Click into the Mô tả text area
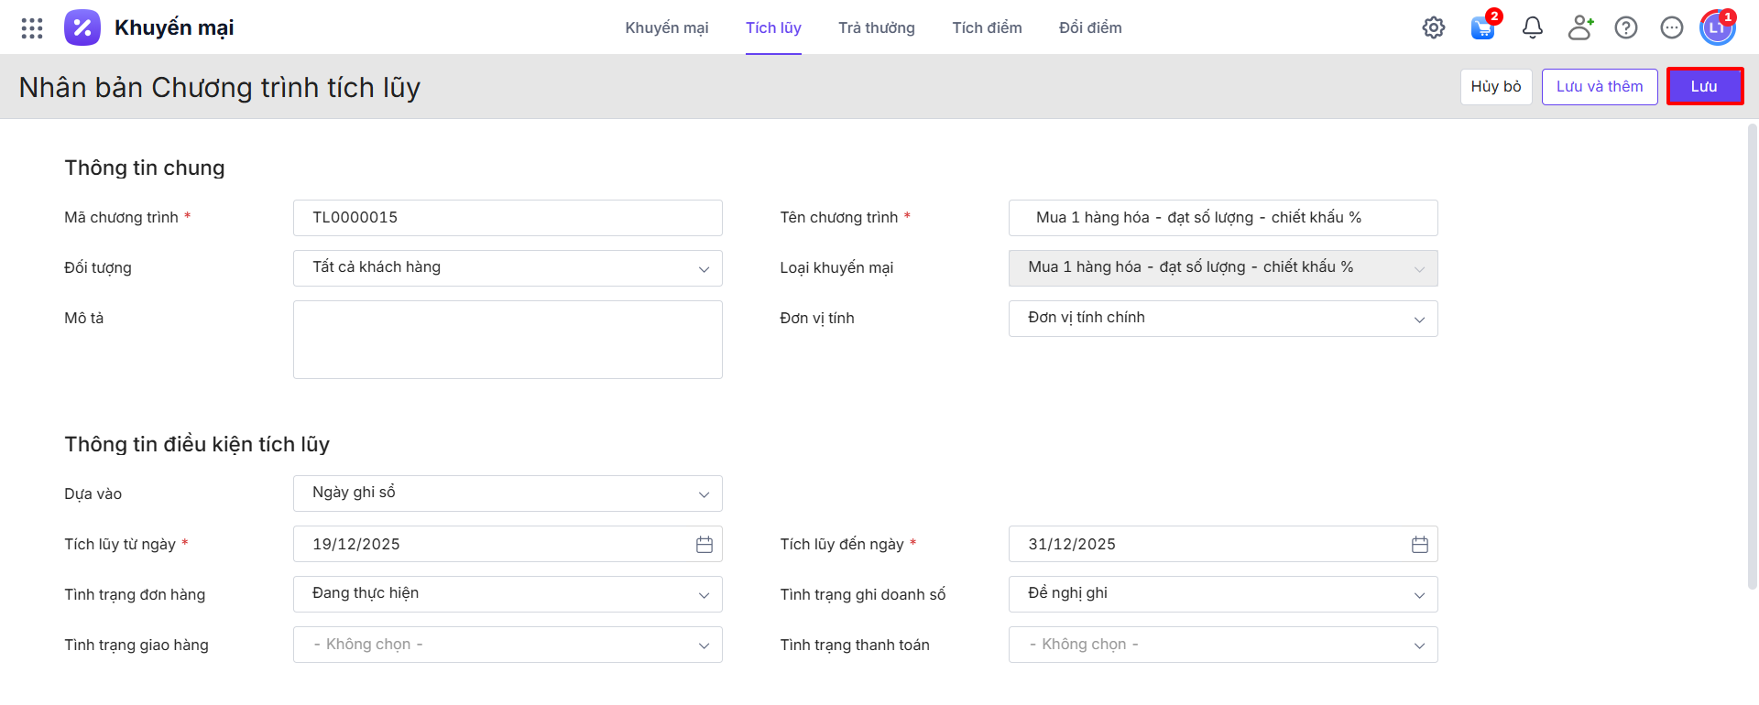 pos(508,340)
